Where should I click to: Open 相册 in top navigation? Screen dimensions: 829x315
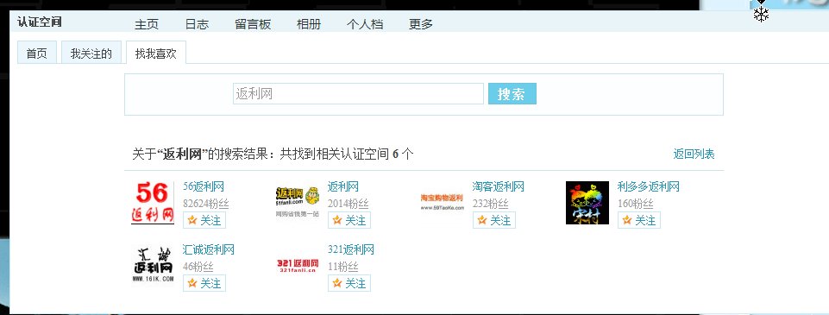[309, 24]
